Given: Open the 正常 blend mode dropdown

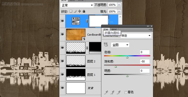Looking at the screenshot, I should [77, 5].
